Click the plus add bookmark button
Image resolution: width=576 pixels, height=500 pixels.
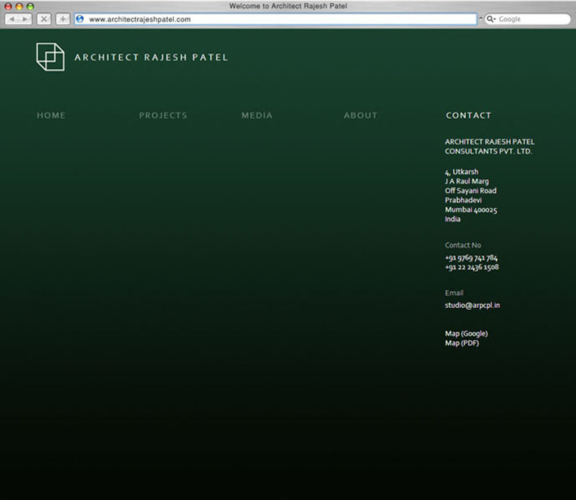tap(63, 19)
